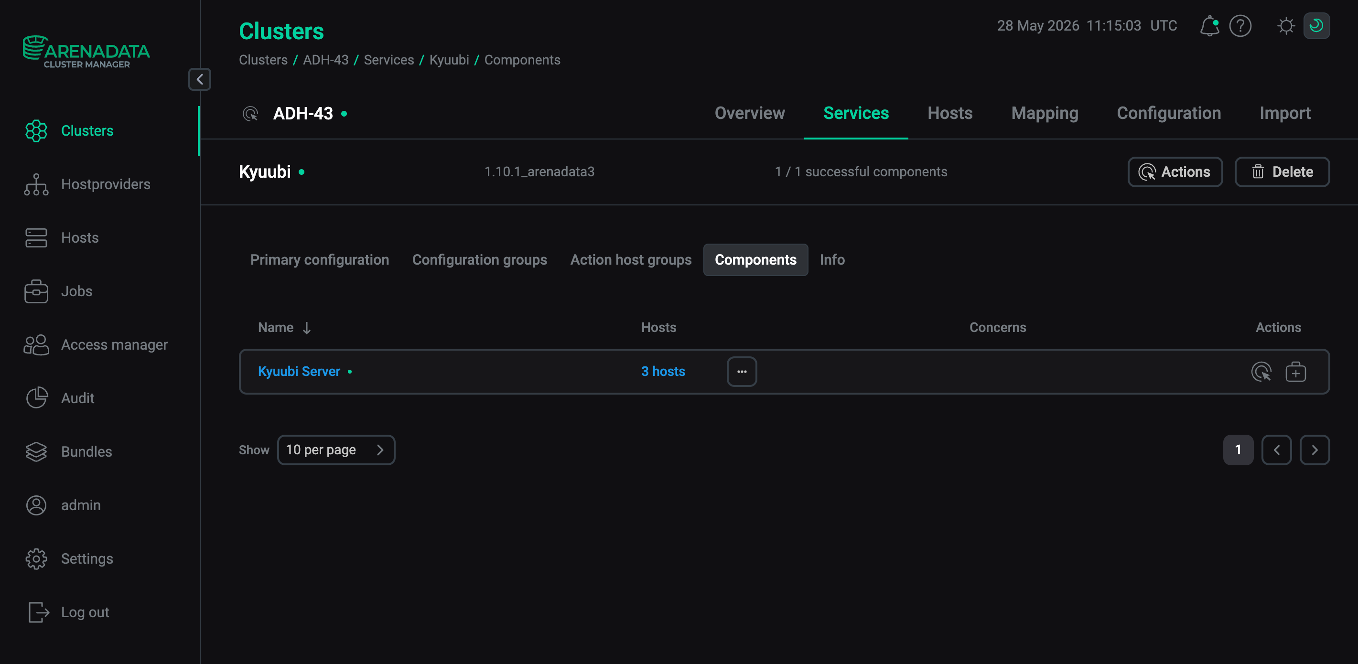Switch to the light theme sun icon
The width and height of the screenshot is (1358, 664).
tap(1286, 26)
